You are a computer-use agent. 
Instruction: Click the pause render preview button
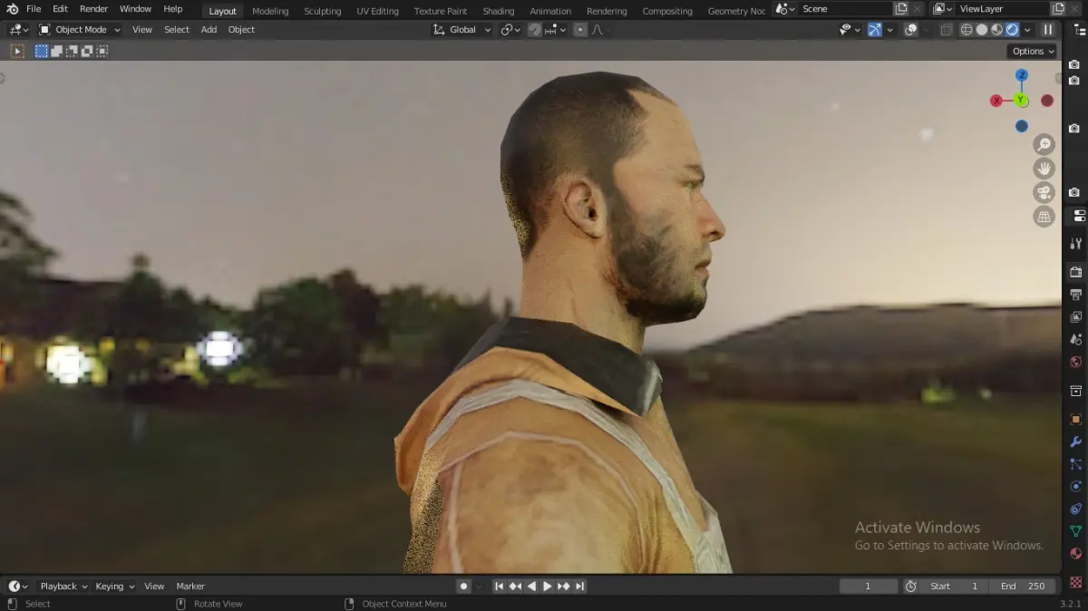point(1048,29)
